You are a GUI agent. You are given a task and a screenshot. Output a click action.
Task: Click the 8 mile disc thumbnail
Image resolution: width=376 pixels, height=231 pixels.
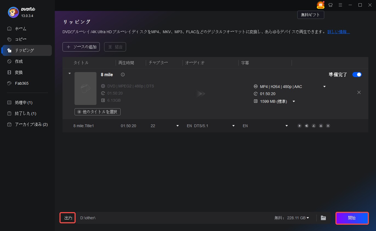coord(86,89)
